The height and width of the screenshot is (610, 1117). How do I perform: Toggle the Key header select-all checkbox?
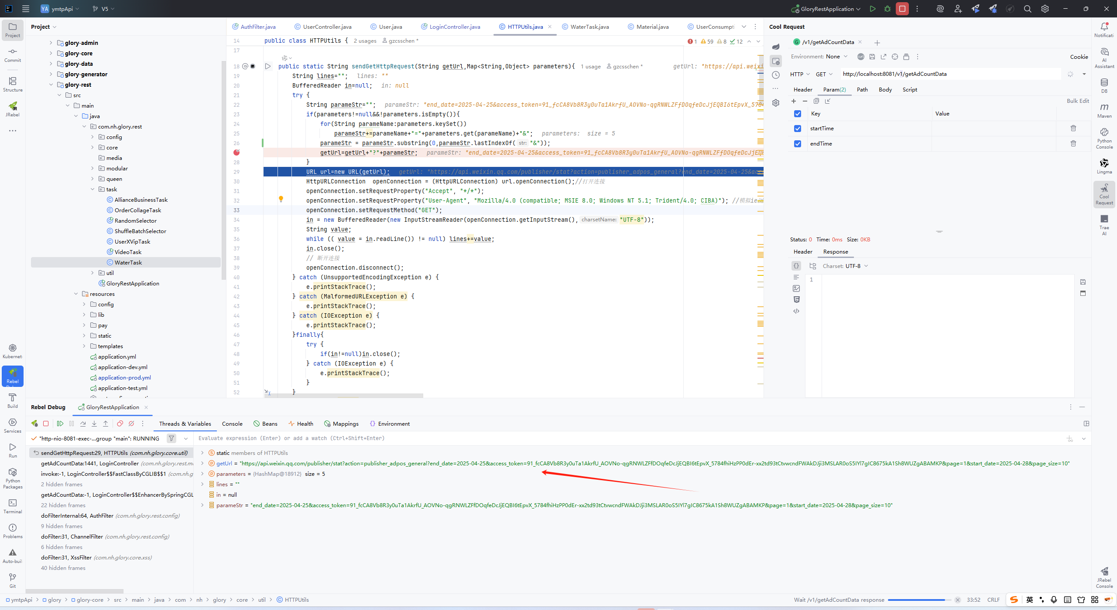798,114
